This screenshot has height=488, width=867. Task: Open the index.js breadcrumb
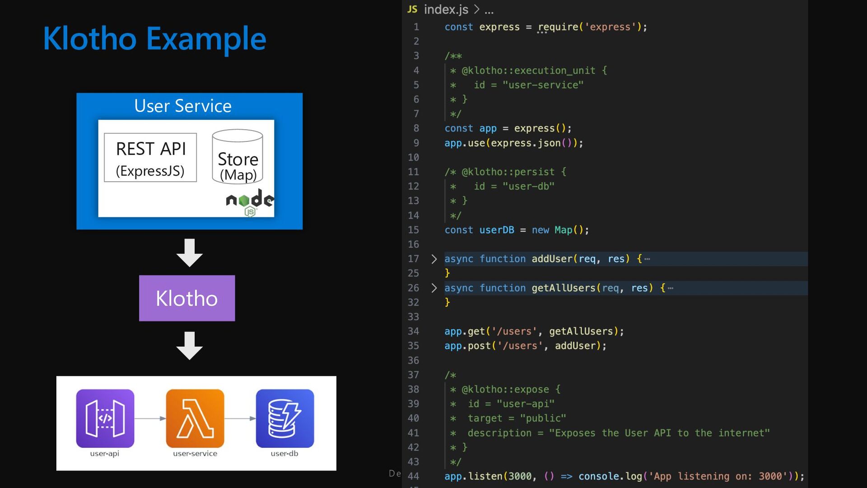coord(446,9)
